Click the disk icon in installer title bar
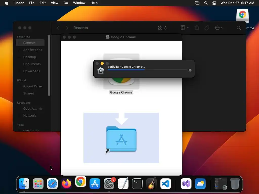259x194 pixels. click(108, 37)
